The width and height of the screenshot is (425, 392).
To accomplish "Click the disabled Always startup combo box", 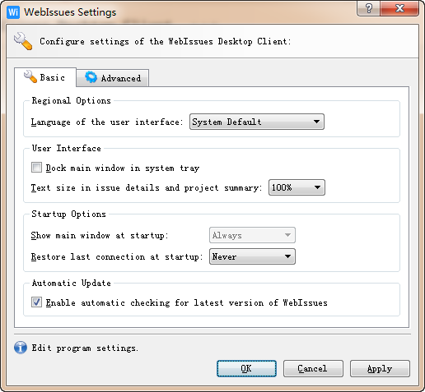I will (x=252, y=235).
